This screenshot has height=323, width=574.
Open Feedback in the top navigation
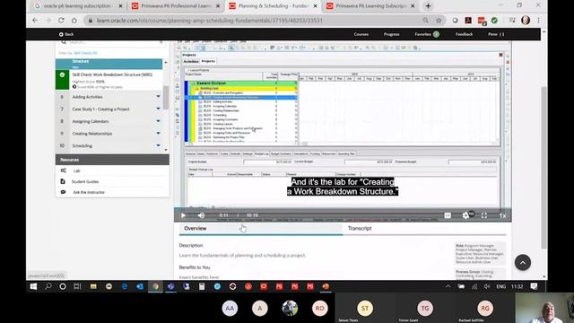[x=464, y=34]
